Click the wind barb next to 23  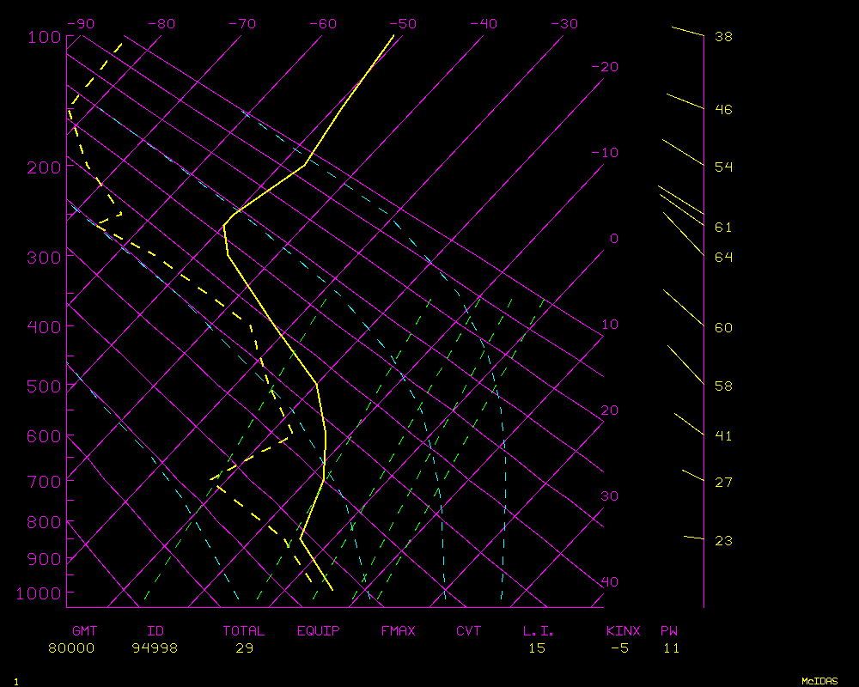694,538
